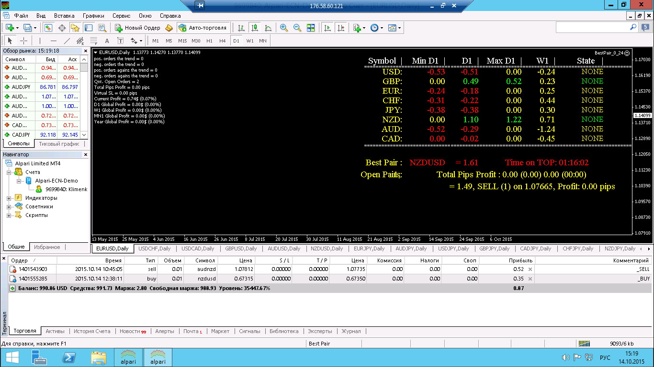654x367 pixels.
Task: Tile chart windows icon
Action: pos(311,28)
